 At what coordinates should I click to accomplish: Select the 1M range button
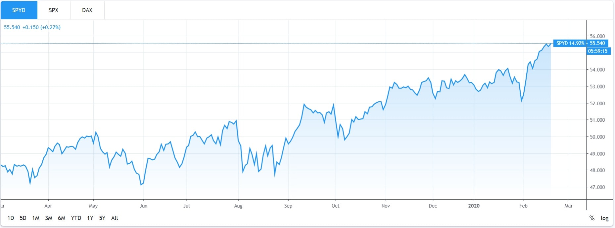[x=36, y=218]
